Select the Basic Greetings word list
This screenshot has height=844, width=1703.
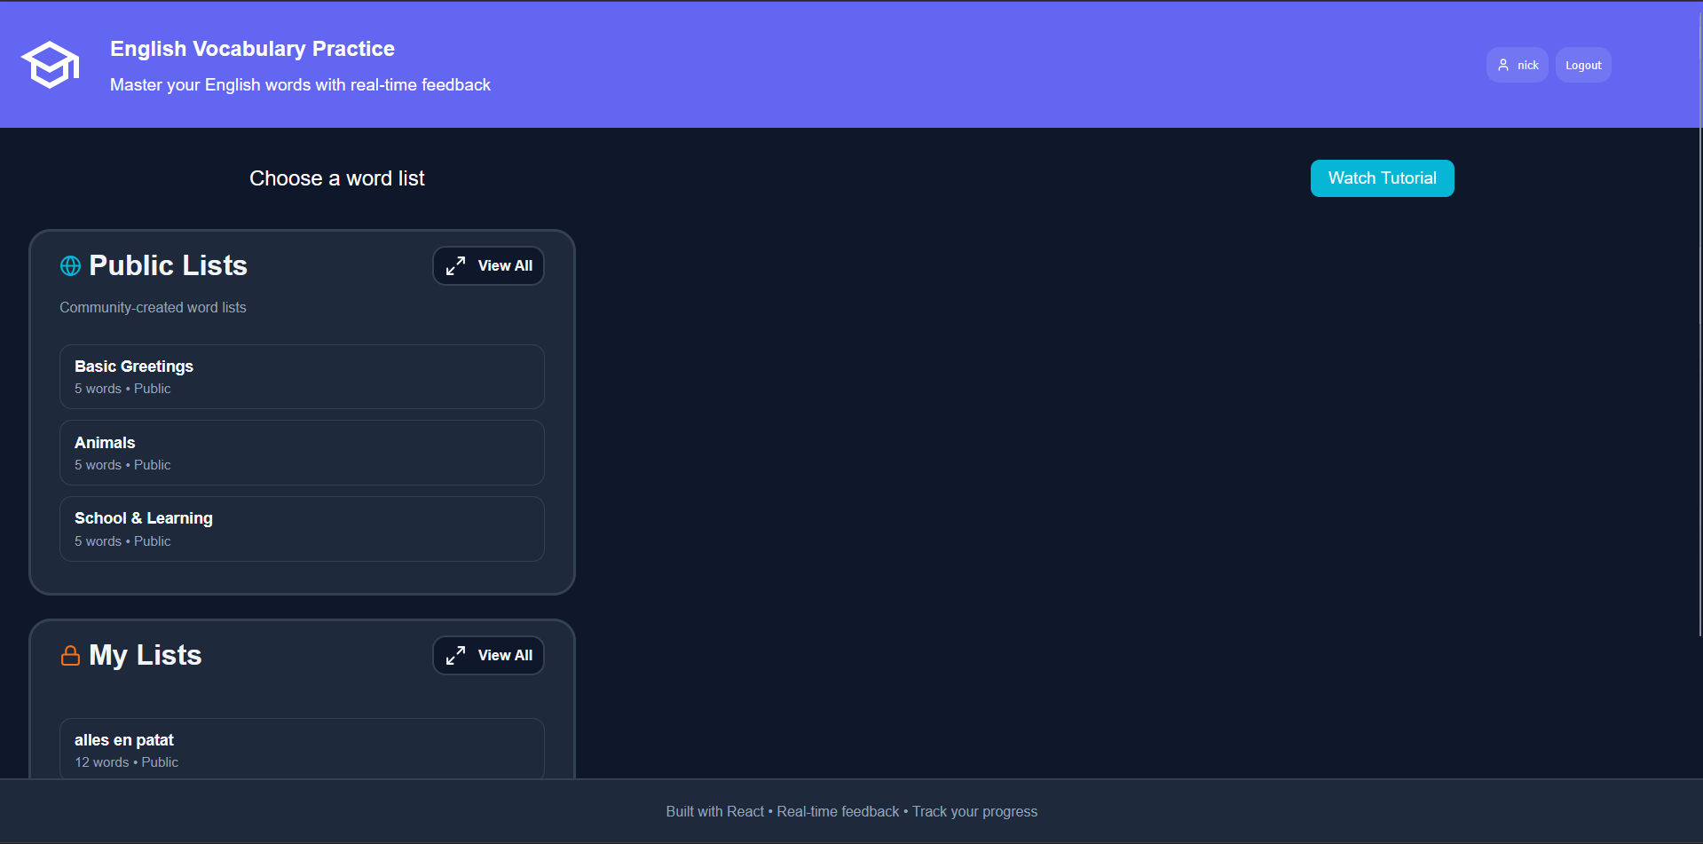pos(302,376)
